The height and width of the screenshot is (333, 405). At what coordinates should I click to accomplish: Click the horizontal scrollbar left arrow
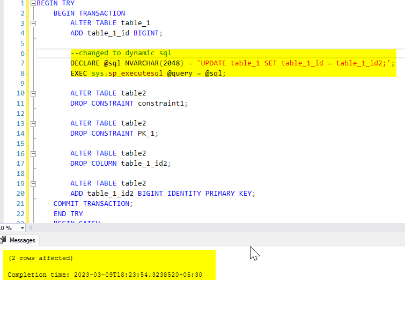click(x=31, y=228)
